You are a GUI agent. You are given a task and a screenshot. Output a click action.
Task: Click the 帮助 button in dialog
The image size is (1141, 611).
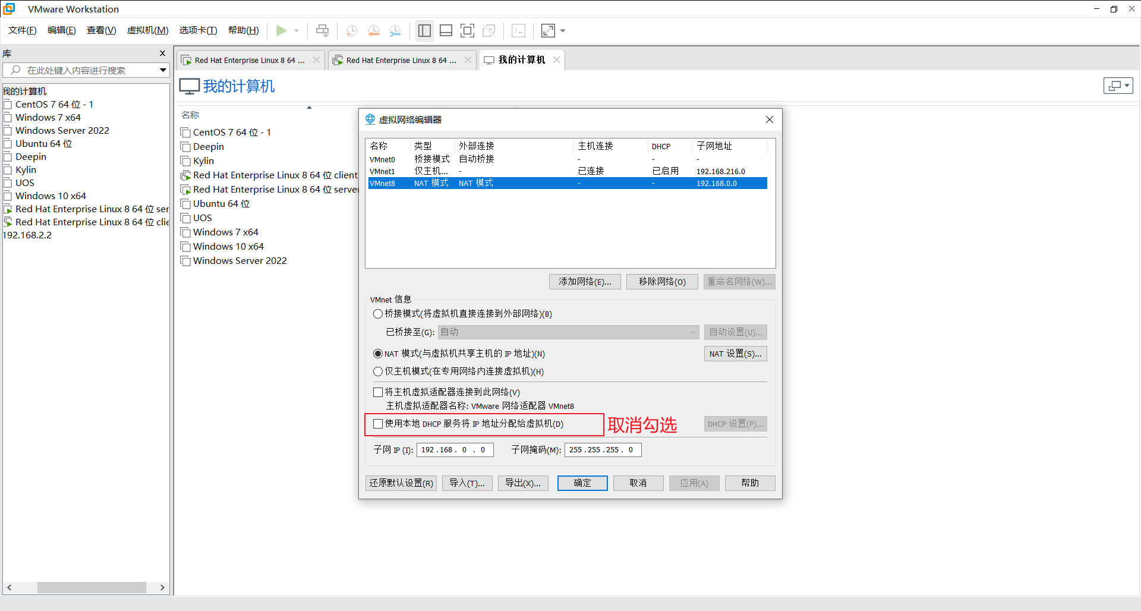point(750,483)
